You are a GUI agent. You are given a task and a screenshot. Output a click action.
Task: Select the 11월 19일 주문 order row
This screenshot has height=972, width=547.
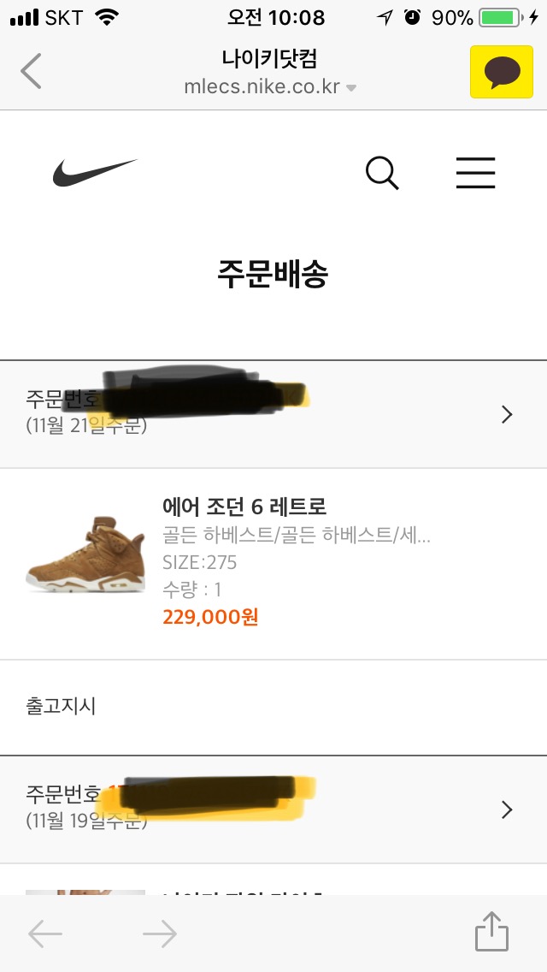click(256, 809)
